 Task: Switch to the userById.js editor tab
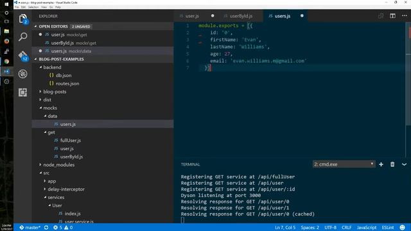[x=241, y=16]
